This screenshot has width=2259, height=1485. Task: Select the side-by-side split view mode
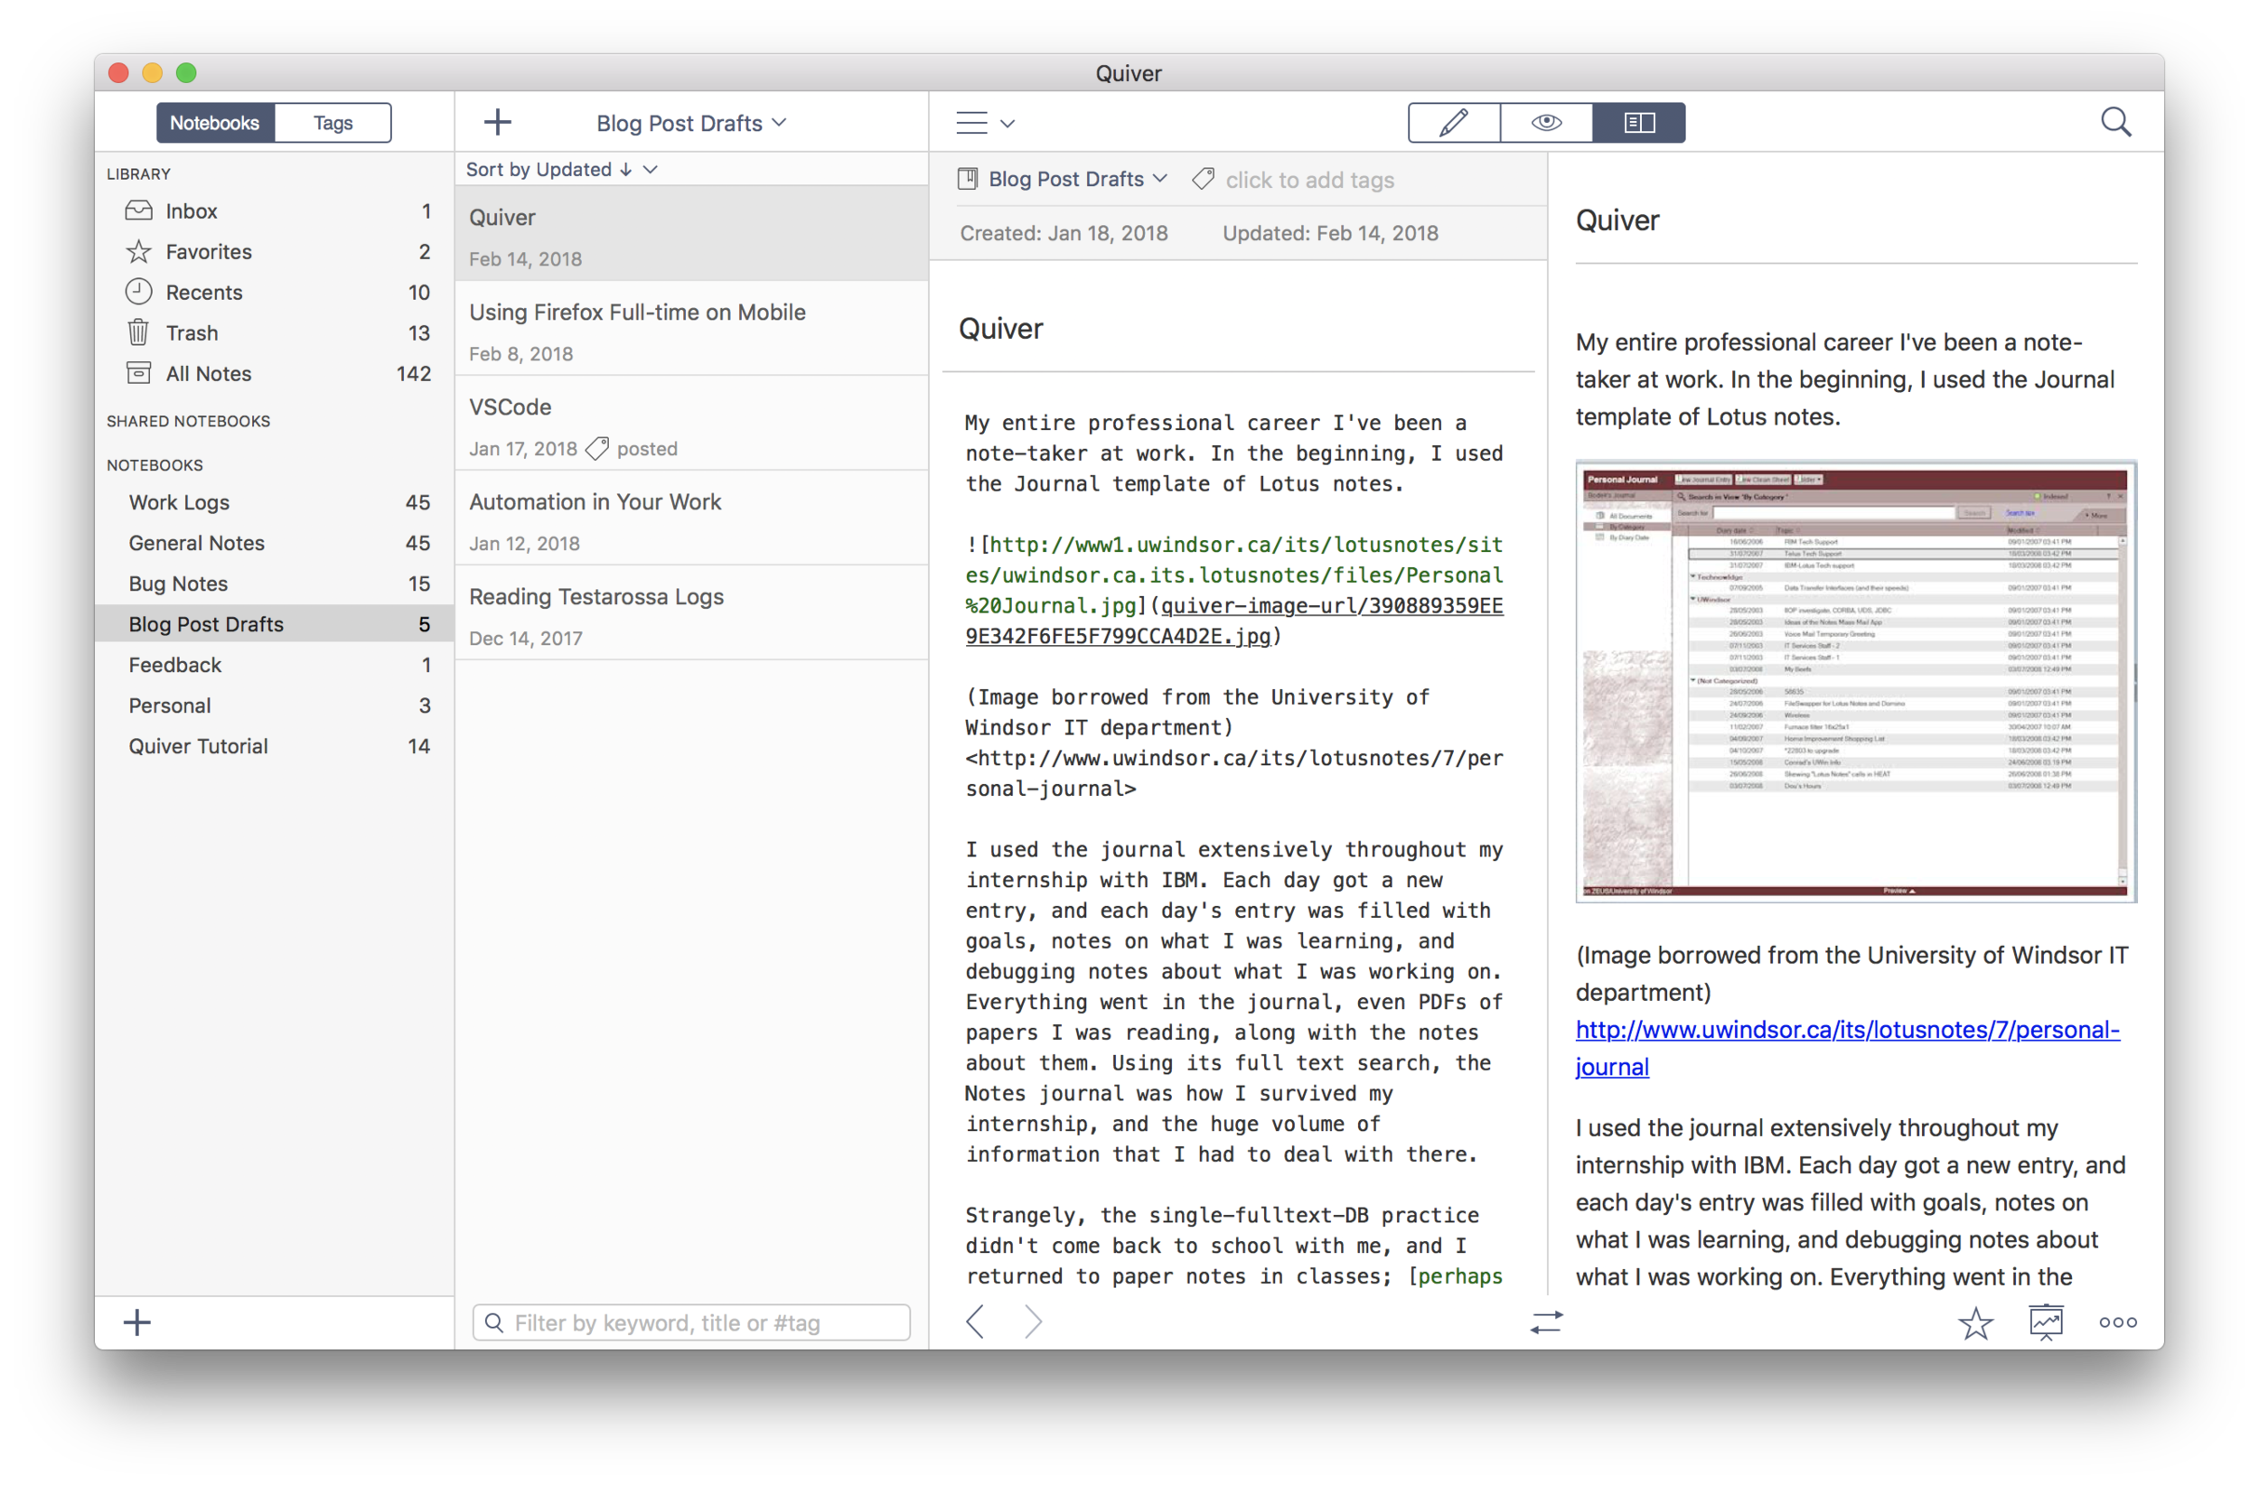[x=1638, y=123]
